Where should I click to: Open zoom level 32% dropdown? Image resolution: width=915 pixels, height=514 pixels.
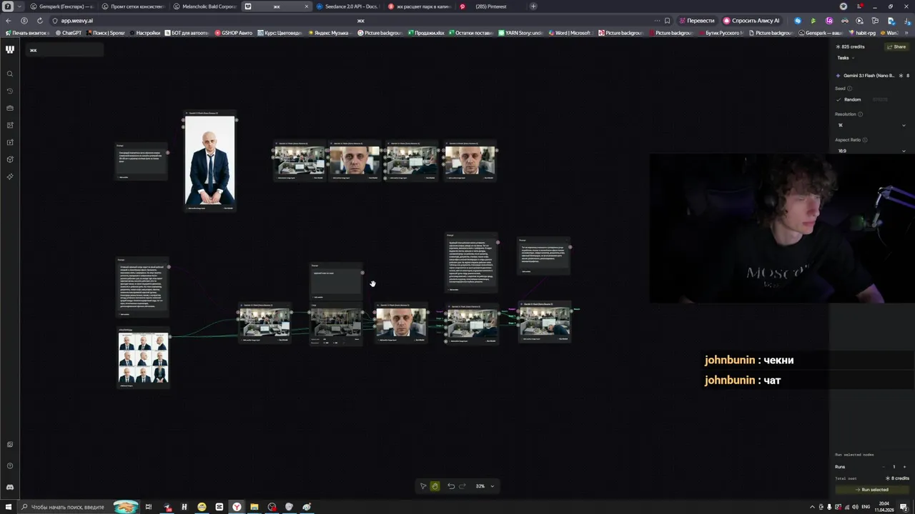click(485, 486)
